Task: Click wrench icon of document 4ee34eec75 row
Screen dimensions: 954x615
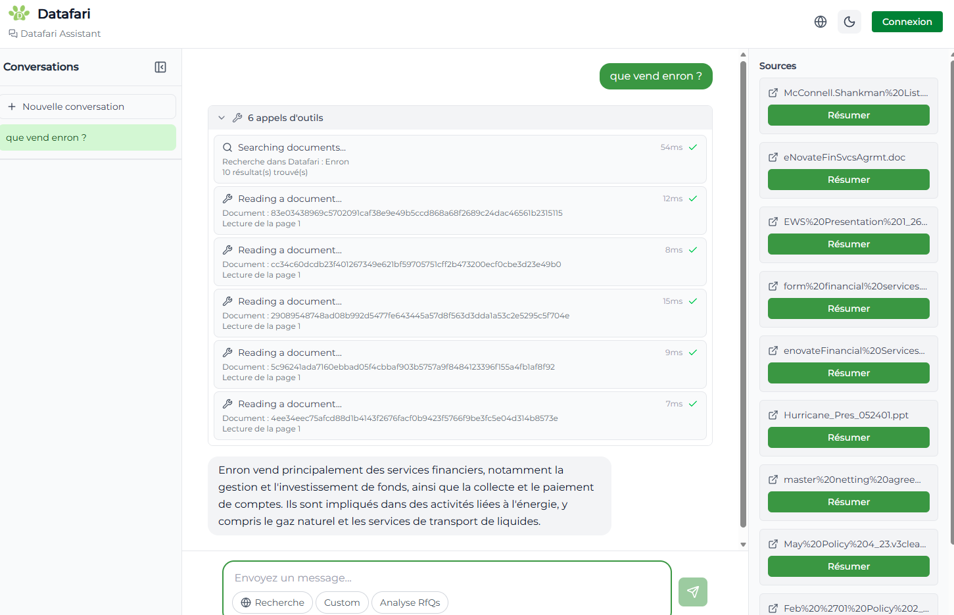Action: pyautogui.click(x=227, y=404)
